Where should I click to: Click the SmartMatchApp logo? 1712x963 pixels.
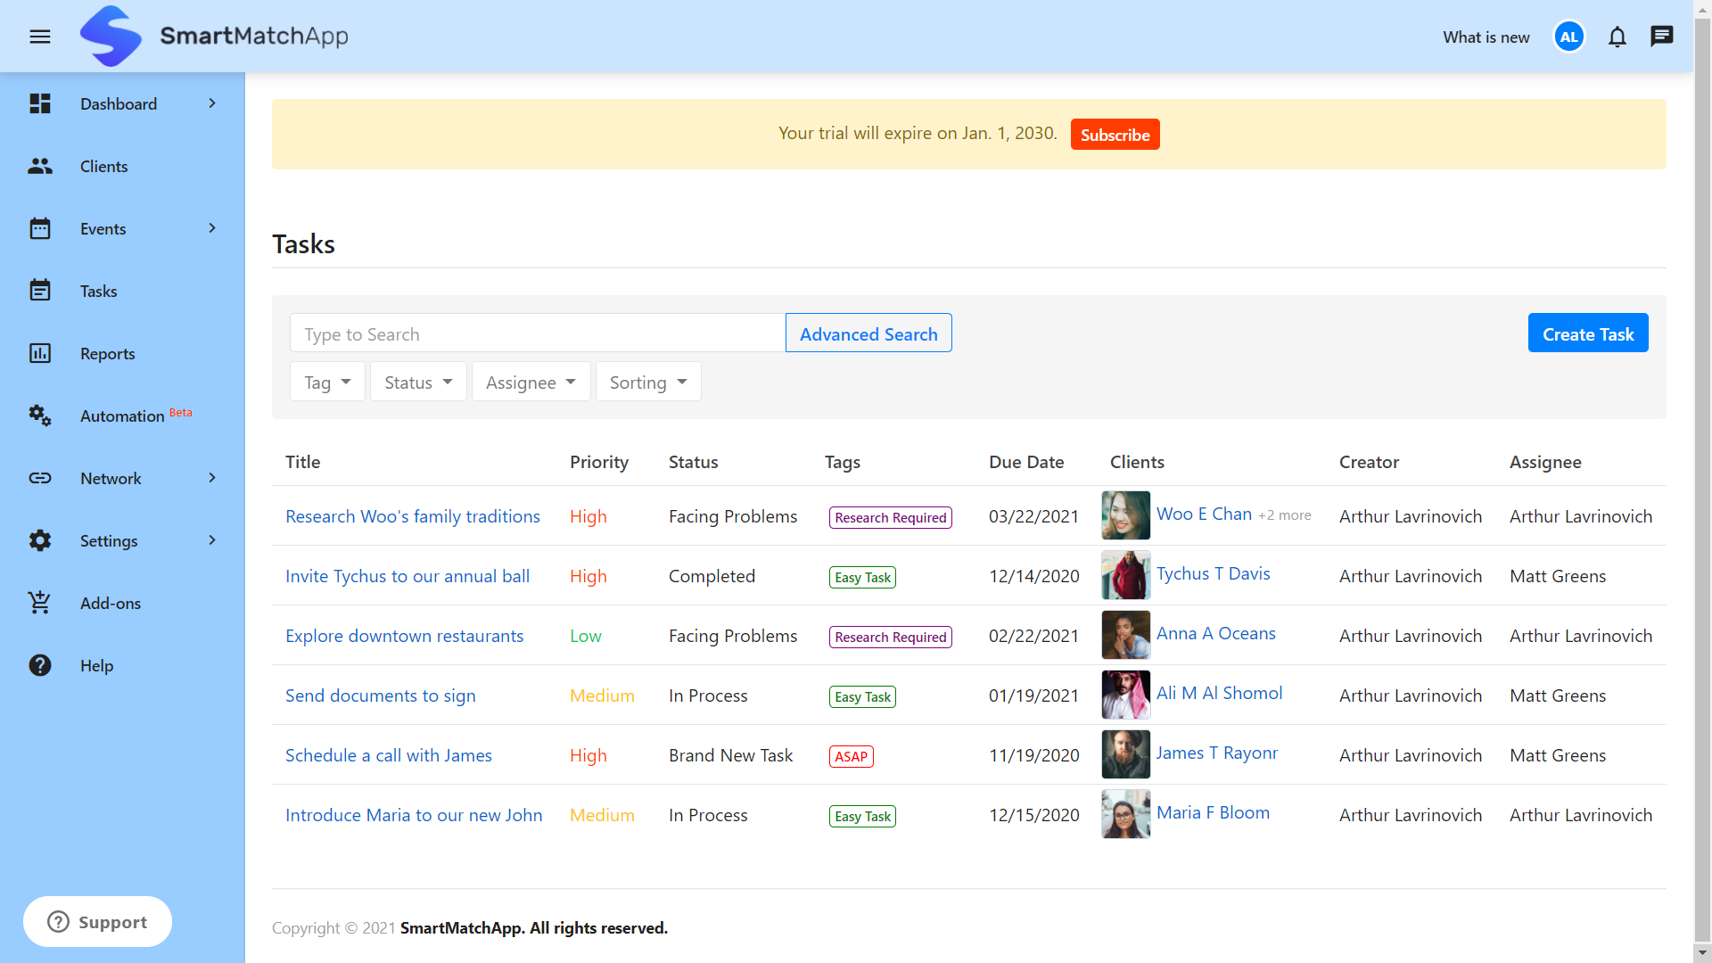tap(111, 37)
